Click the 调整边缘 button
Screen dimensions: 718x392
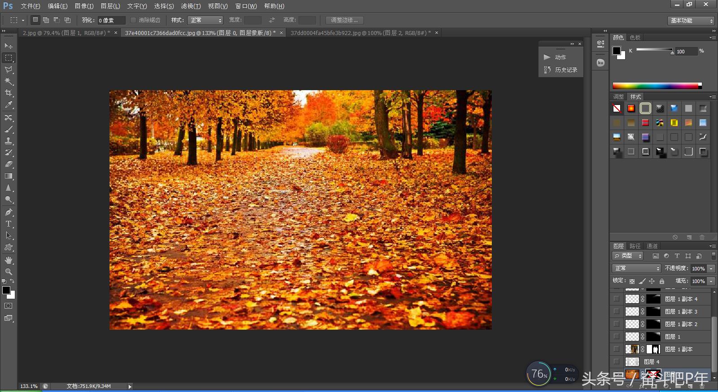345,20
